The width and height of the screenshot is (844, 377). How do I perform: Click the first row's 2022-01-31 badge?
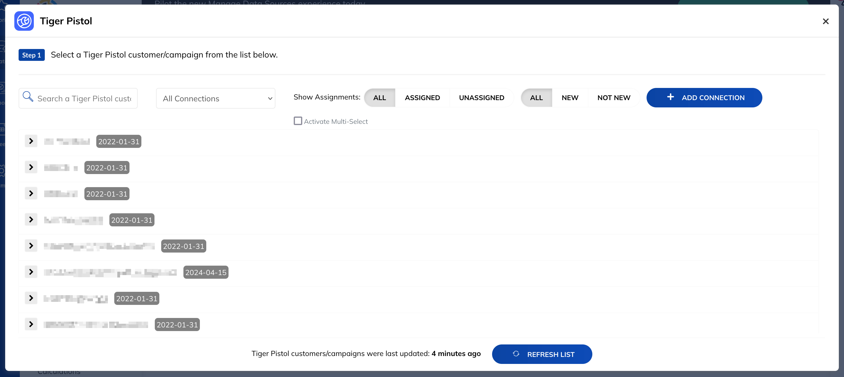119,141
